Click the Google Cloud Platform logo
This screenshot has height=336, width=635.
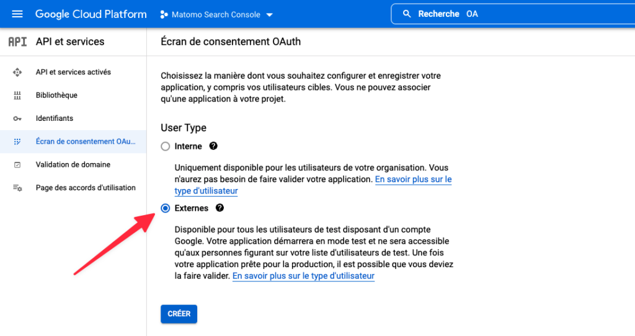pyautogui.click(x=91, y=14)
